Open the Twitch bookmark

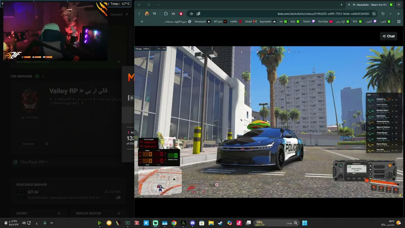pos(309,22)
